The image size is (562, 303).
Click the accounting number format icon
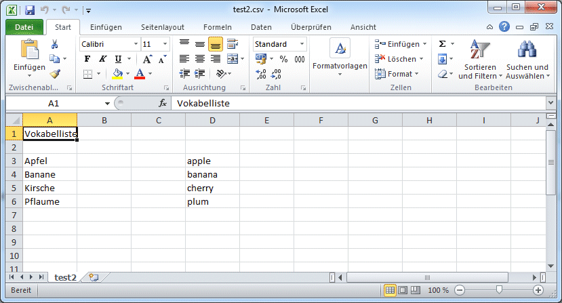(x=261, y=59)
